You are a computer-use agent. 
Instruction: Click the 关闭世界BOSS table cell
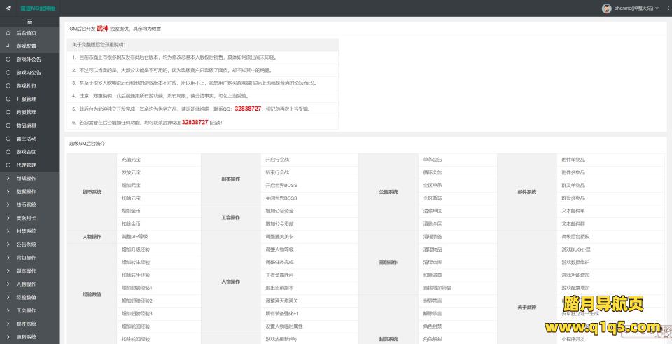(x=309, y=198)
